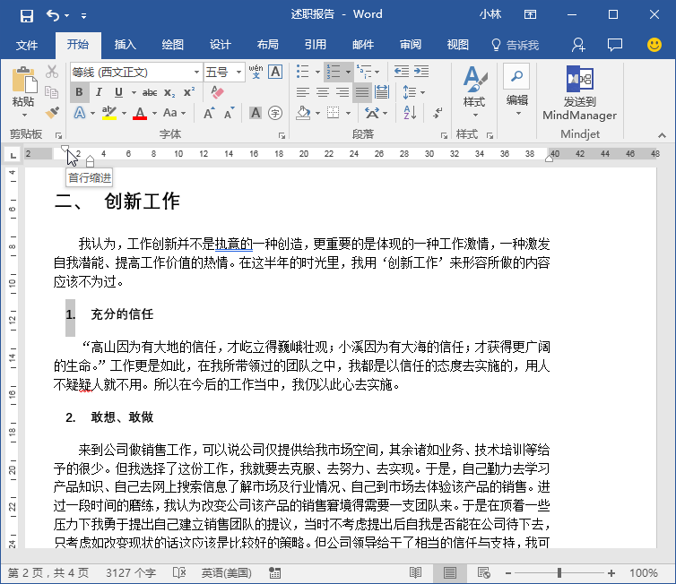This screenshot has width=676, height=584.
Task: Switch to the 插入 ribbon tab
Action: click(125, 45)
